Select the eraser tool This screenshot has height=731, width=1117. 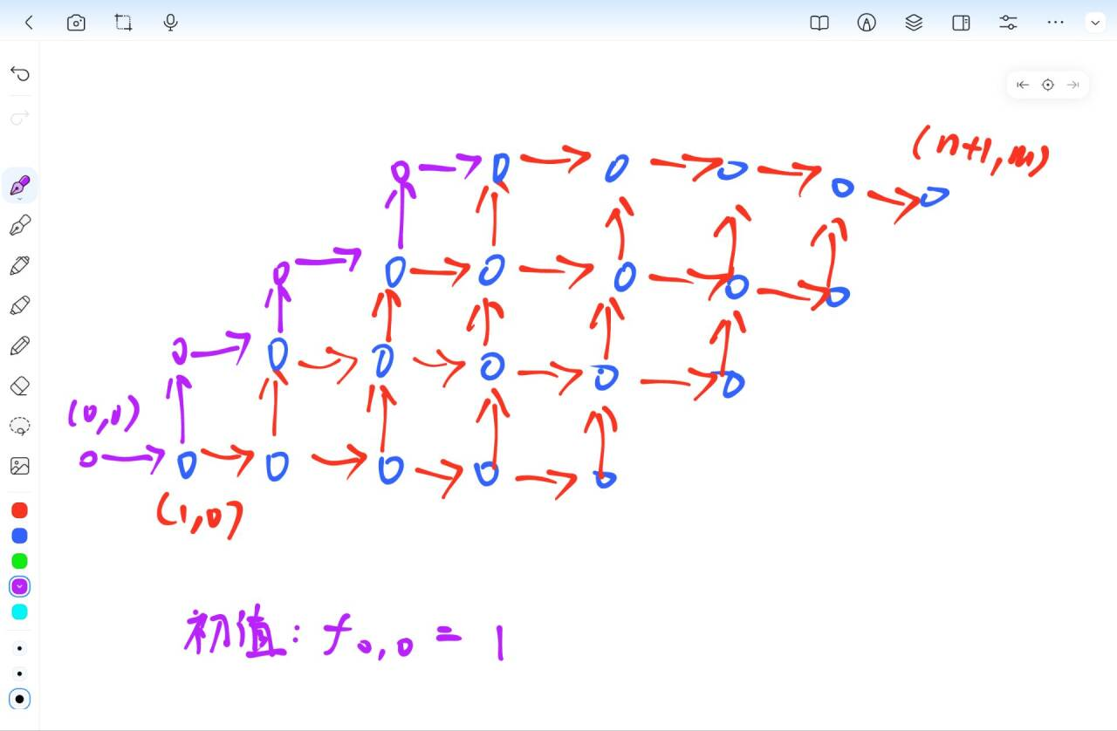(x=20, y=386)
